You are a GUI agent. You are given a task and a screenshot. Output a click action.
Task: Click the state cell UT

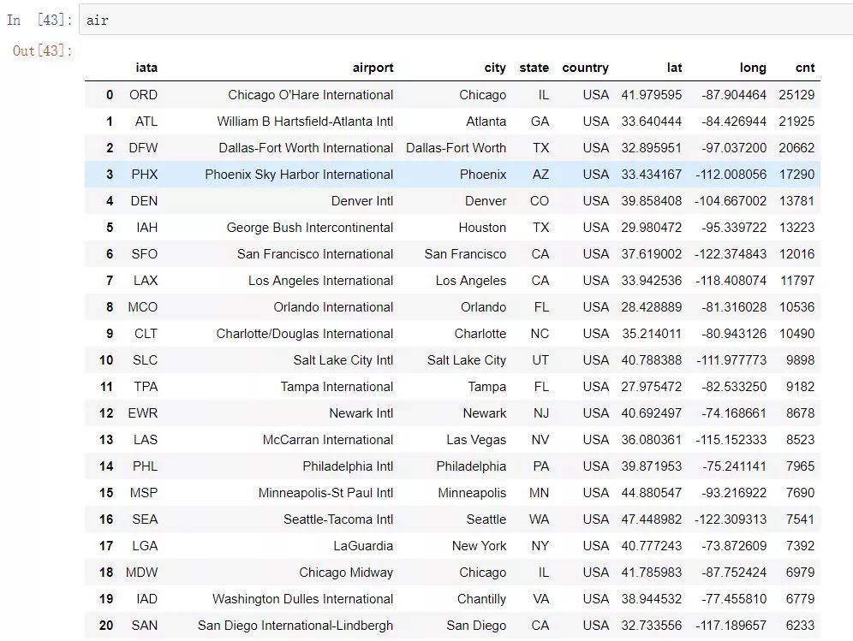click(x=540, y=360)
